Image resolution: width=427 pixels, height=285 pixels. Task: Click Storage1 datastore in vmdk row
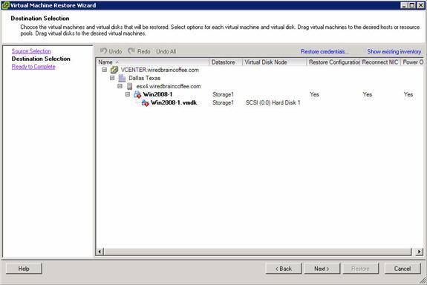coord(223,102)
